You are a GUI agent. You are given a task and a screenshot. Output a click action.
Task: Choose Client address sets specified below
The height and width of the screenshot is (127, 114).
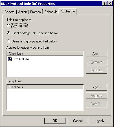click(x=8, y=33)
